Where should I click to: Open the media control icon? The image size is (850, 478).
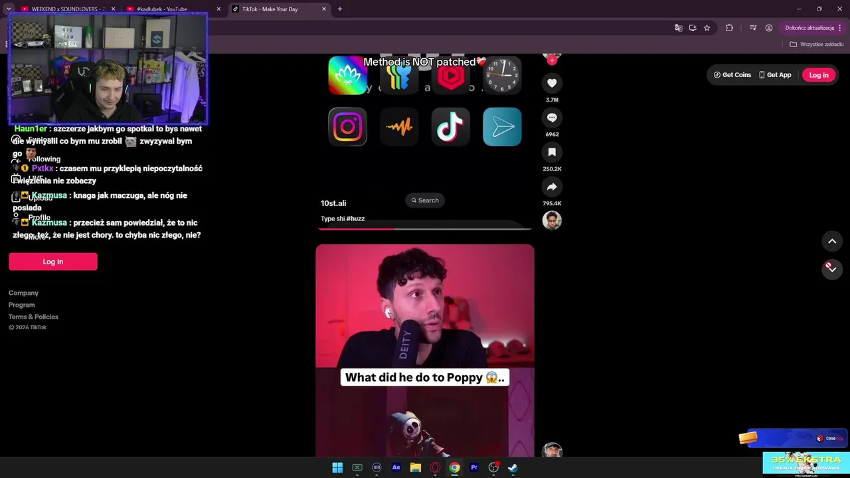click(x=752, y=28)
